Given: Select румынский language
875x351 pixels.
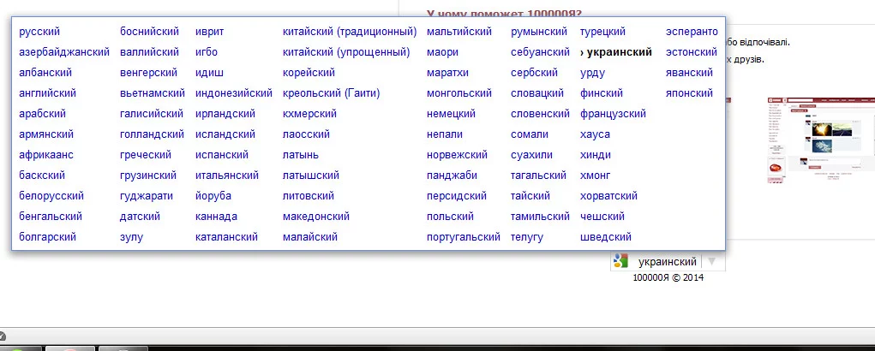Looking at the screenshot, I should point(539,32).
